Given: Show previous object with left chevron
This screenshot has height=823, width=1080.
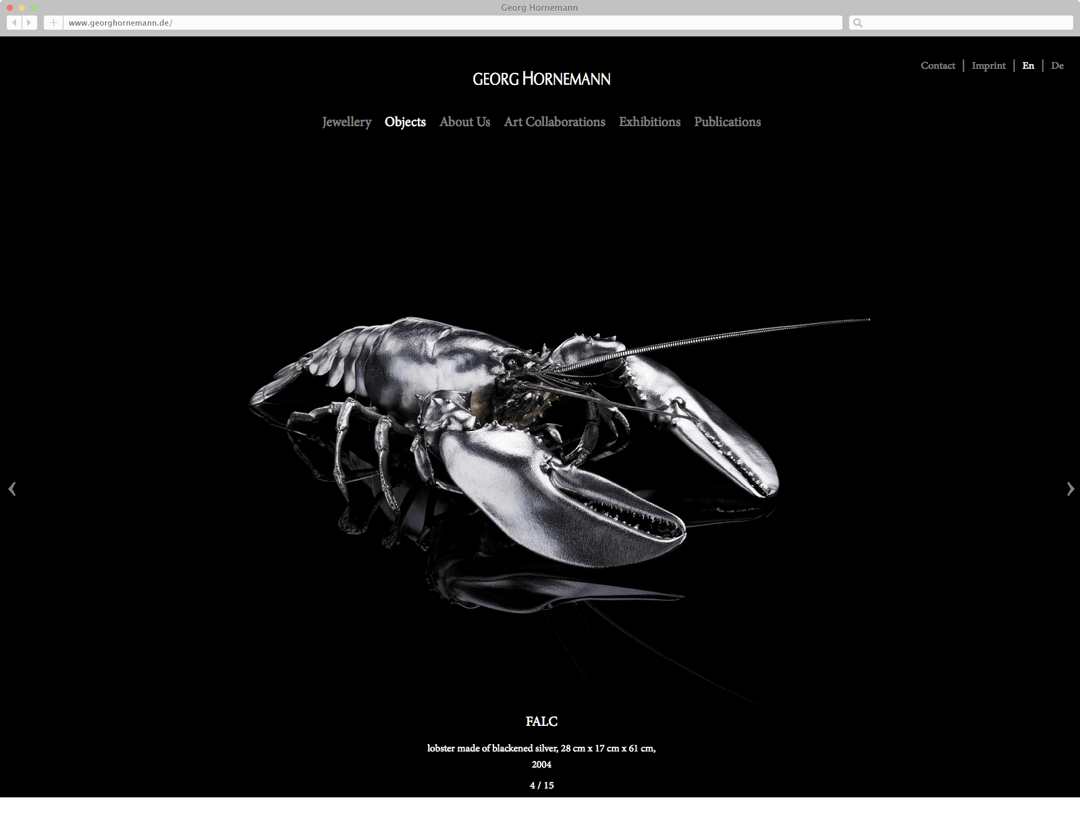Looking at the screenshot, I should [x=12, y=488].
